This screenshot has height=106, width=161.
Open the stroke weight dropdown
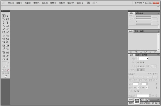pyautogui.click(x=147, y=59)
